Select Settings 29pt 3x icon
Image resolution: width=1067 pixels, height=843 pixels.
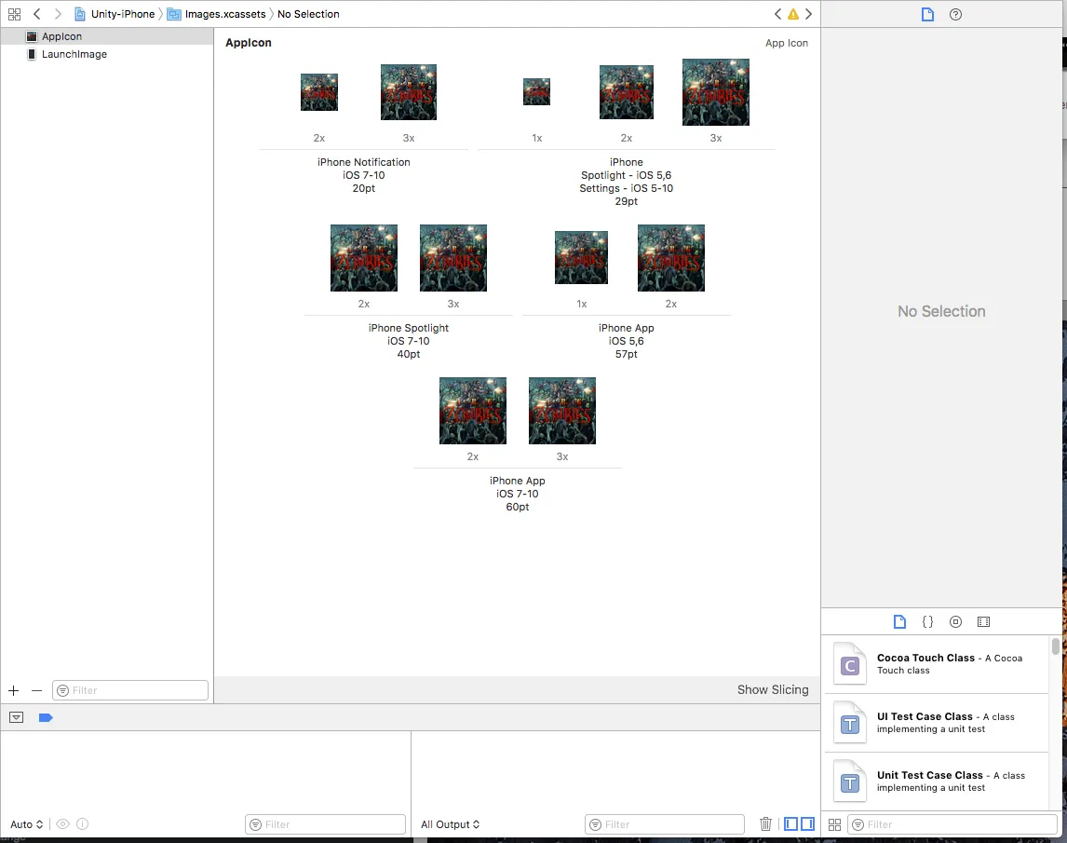716,92
